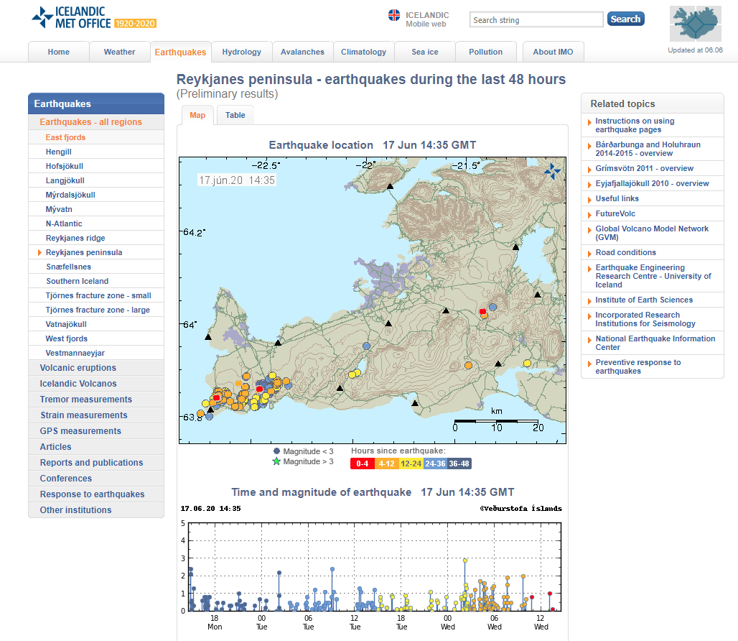Select the 36-48 hours legend swatch

click(459, 464)
